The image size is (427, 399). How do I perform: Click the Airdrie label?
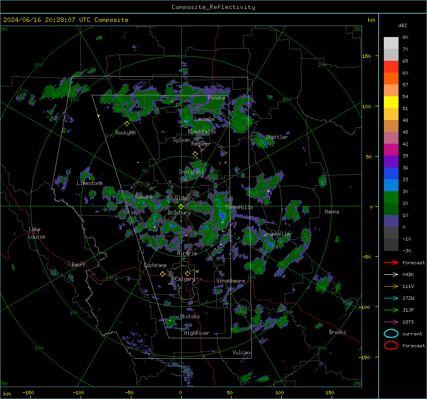click(187, 253)
